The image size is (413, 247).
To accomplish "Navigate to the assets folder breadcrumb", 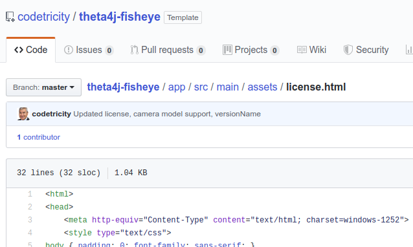I will pyautogui.click(x=262, y=87).
